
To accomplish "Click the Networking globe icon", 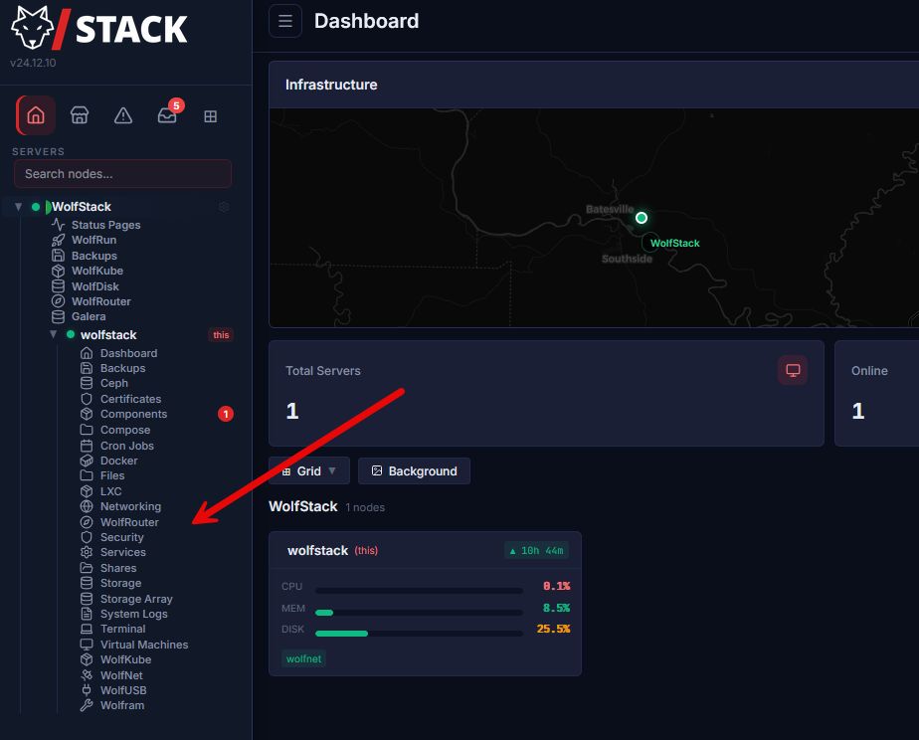I will [x=87, y=506].
